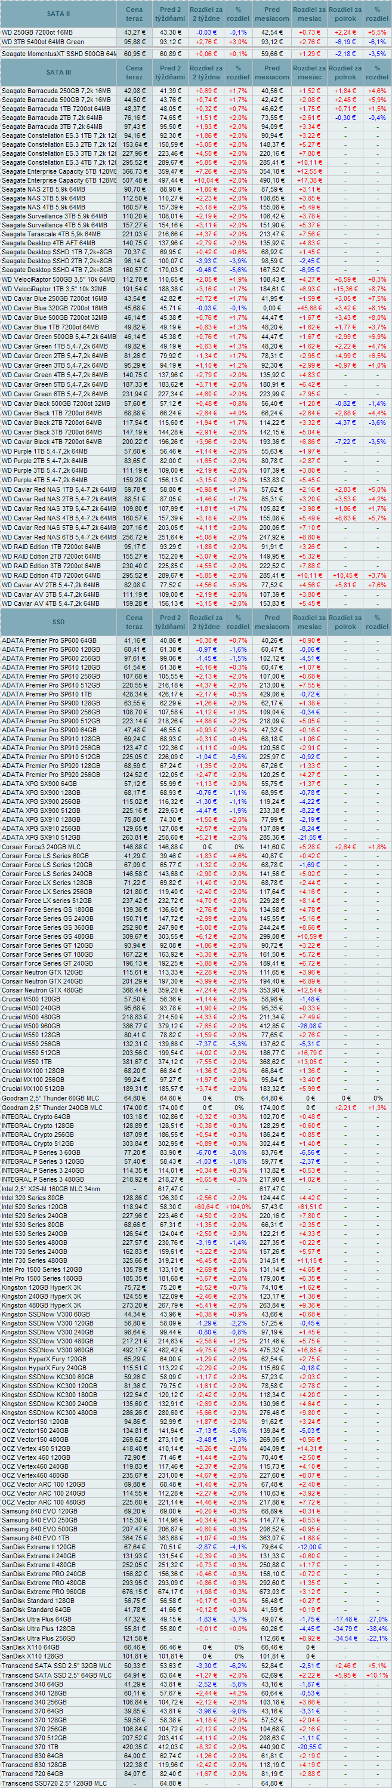This screenshot has height=1788, width=392.
Task: Click 'Cena teraz' header in SSD section
Action: (135, 622)
